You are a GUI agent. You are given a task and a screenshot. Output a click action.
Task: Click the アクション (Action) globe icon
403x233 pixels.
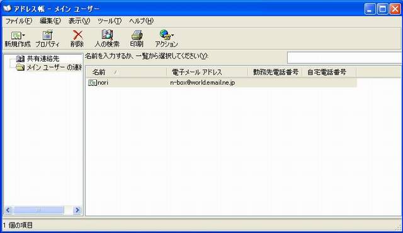[164, 35]
